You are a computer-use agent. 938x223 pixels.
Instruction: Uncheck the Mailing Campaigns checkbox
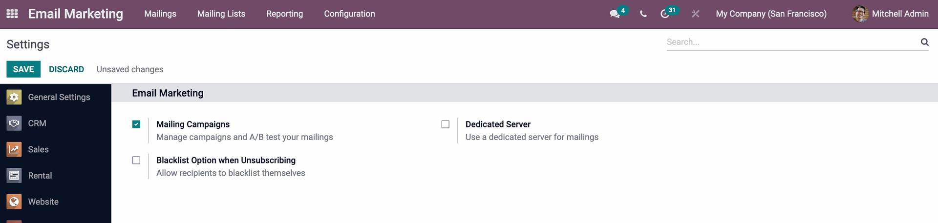[136, 124]
